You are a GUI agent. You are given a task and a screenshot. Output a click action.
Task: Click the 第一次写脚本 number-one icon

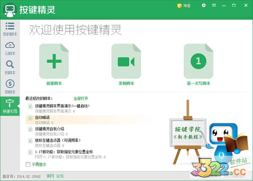coord(199,61)
